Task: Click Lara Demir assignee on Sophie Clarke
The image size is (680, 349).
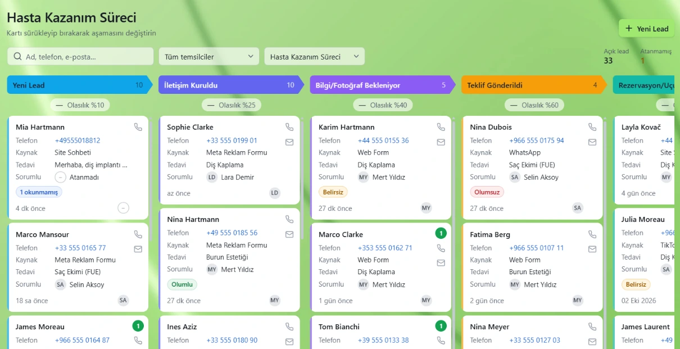Action: click(230, 177)
